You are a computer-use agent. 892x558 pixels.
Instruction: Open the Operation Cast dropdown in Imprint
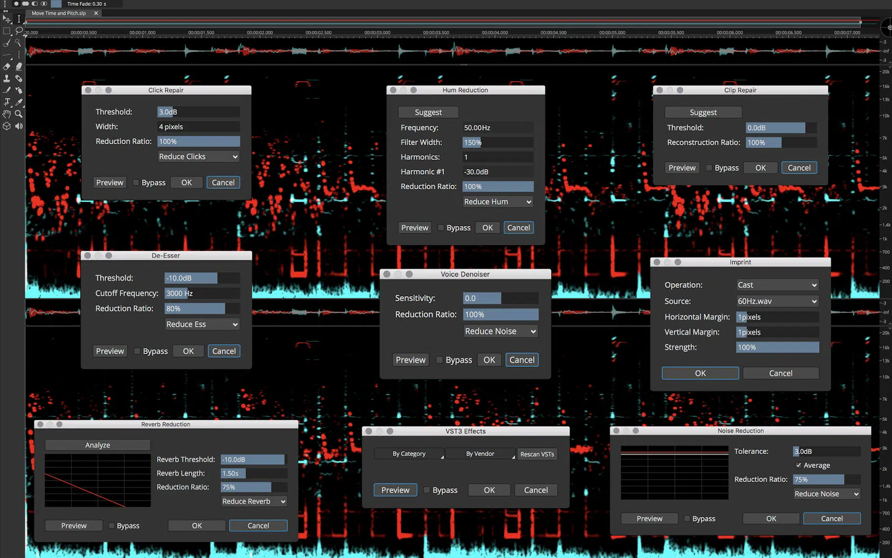point(777,285)
